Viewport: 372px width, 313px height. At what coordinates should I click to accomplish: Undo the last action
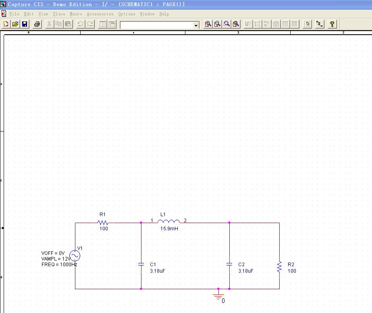point(81,24)
